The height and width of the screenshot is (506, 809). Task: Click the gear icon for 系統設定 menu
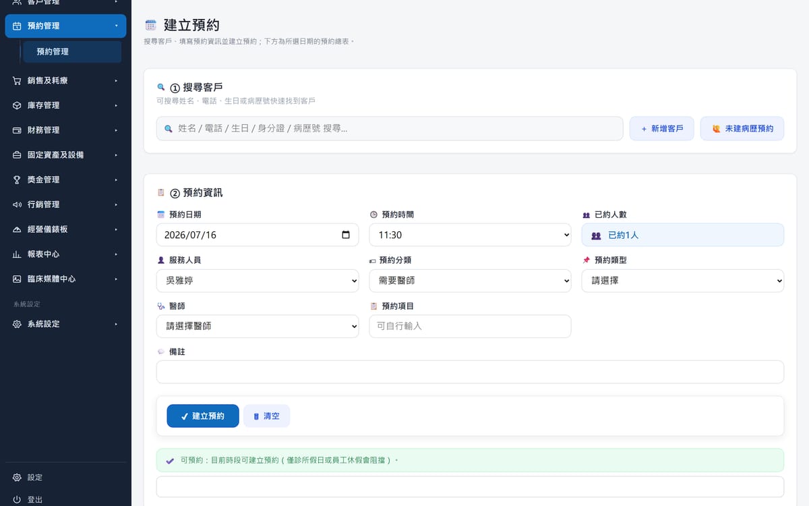coord(17,324)
